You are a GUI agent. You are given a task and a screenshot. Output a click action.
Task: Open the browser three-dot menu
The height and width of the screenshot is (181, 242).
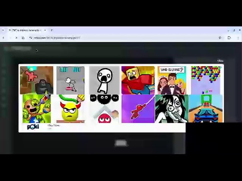click(238, 38)
